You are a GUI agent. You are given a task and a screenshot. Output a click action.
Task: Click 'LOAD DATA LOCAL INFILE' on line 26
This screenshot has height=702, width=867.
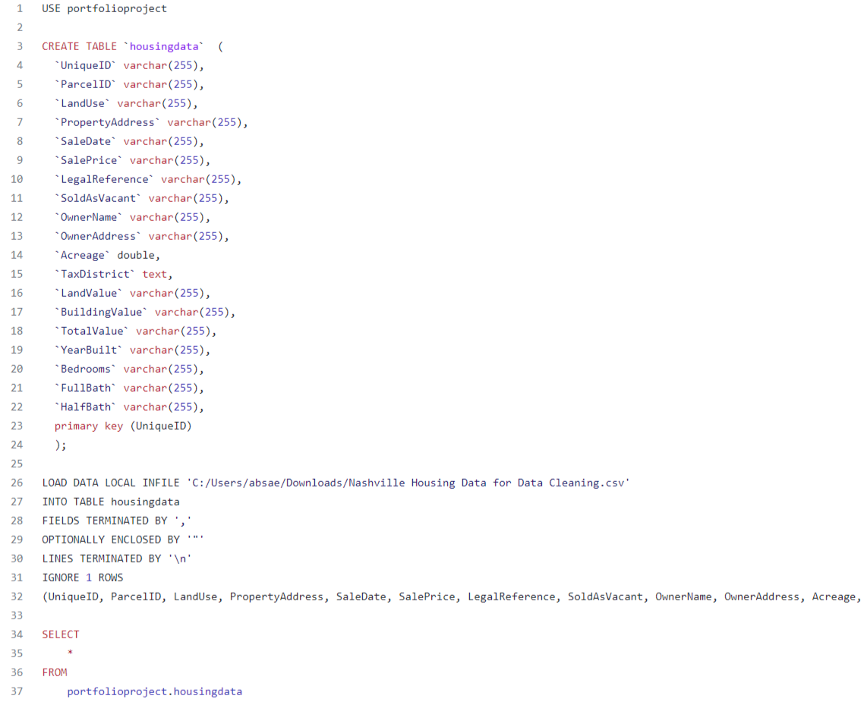(x=111, y=483)
